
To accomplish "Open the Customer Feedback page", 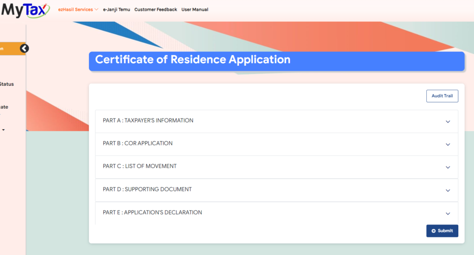I will pos(156,9).
